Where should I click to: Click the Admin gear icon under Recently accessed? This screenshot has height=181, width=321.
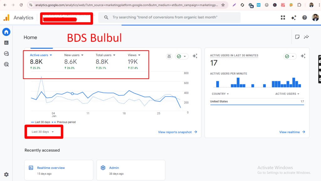103,168
